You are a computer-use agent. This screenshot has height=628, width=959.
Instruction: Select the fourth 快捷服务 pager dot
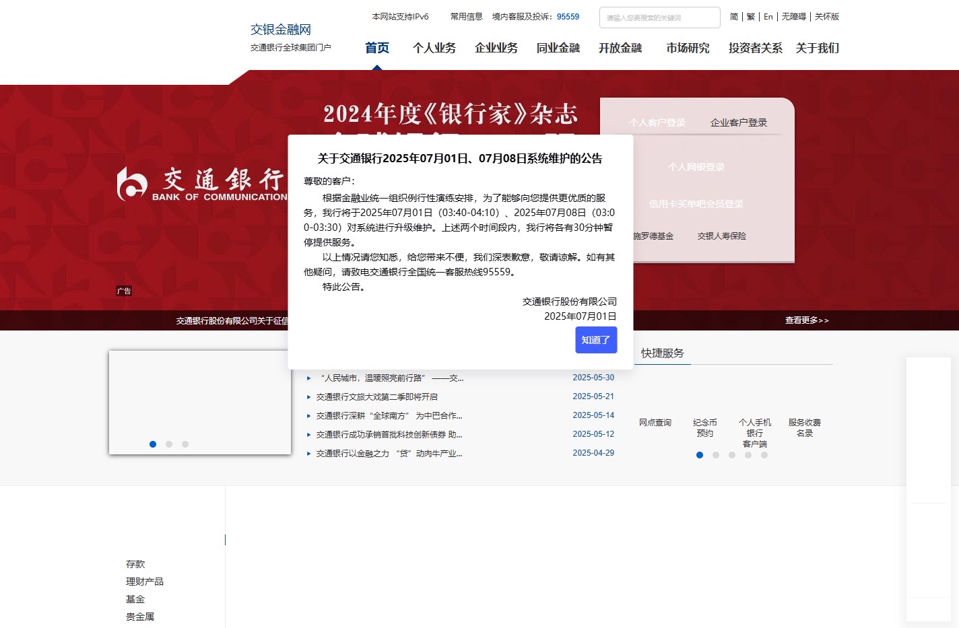[748, 455]
